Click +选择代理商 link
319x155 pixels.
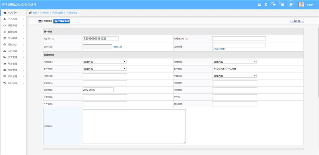(219, 49)
